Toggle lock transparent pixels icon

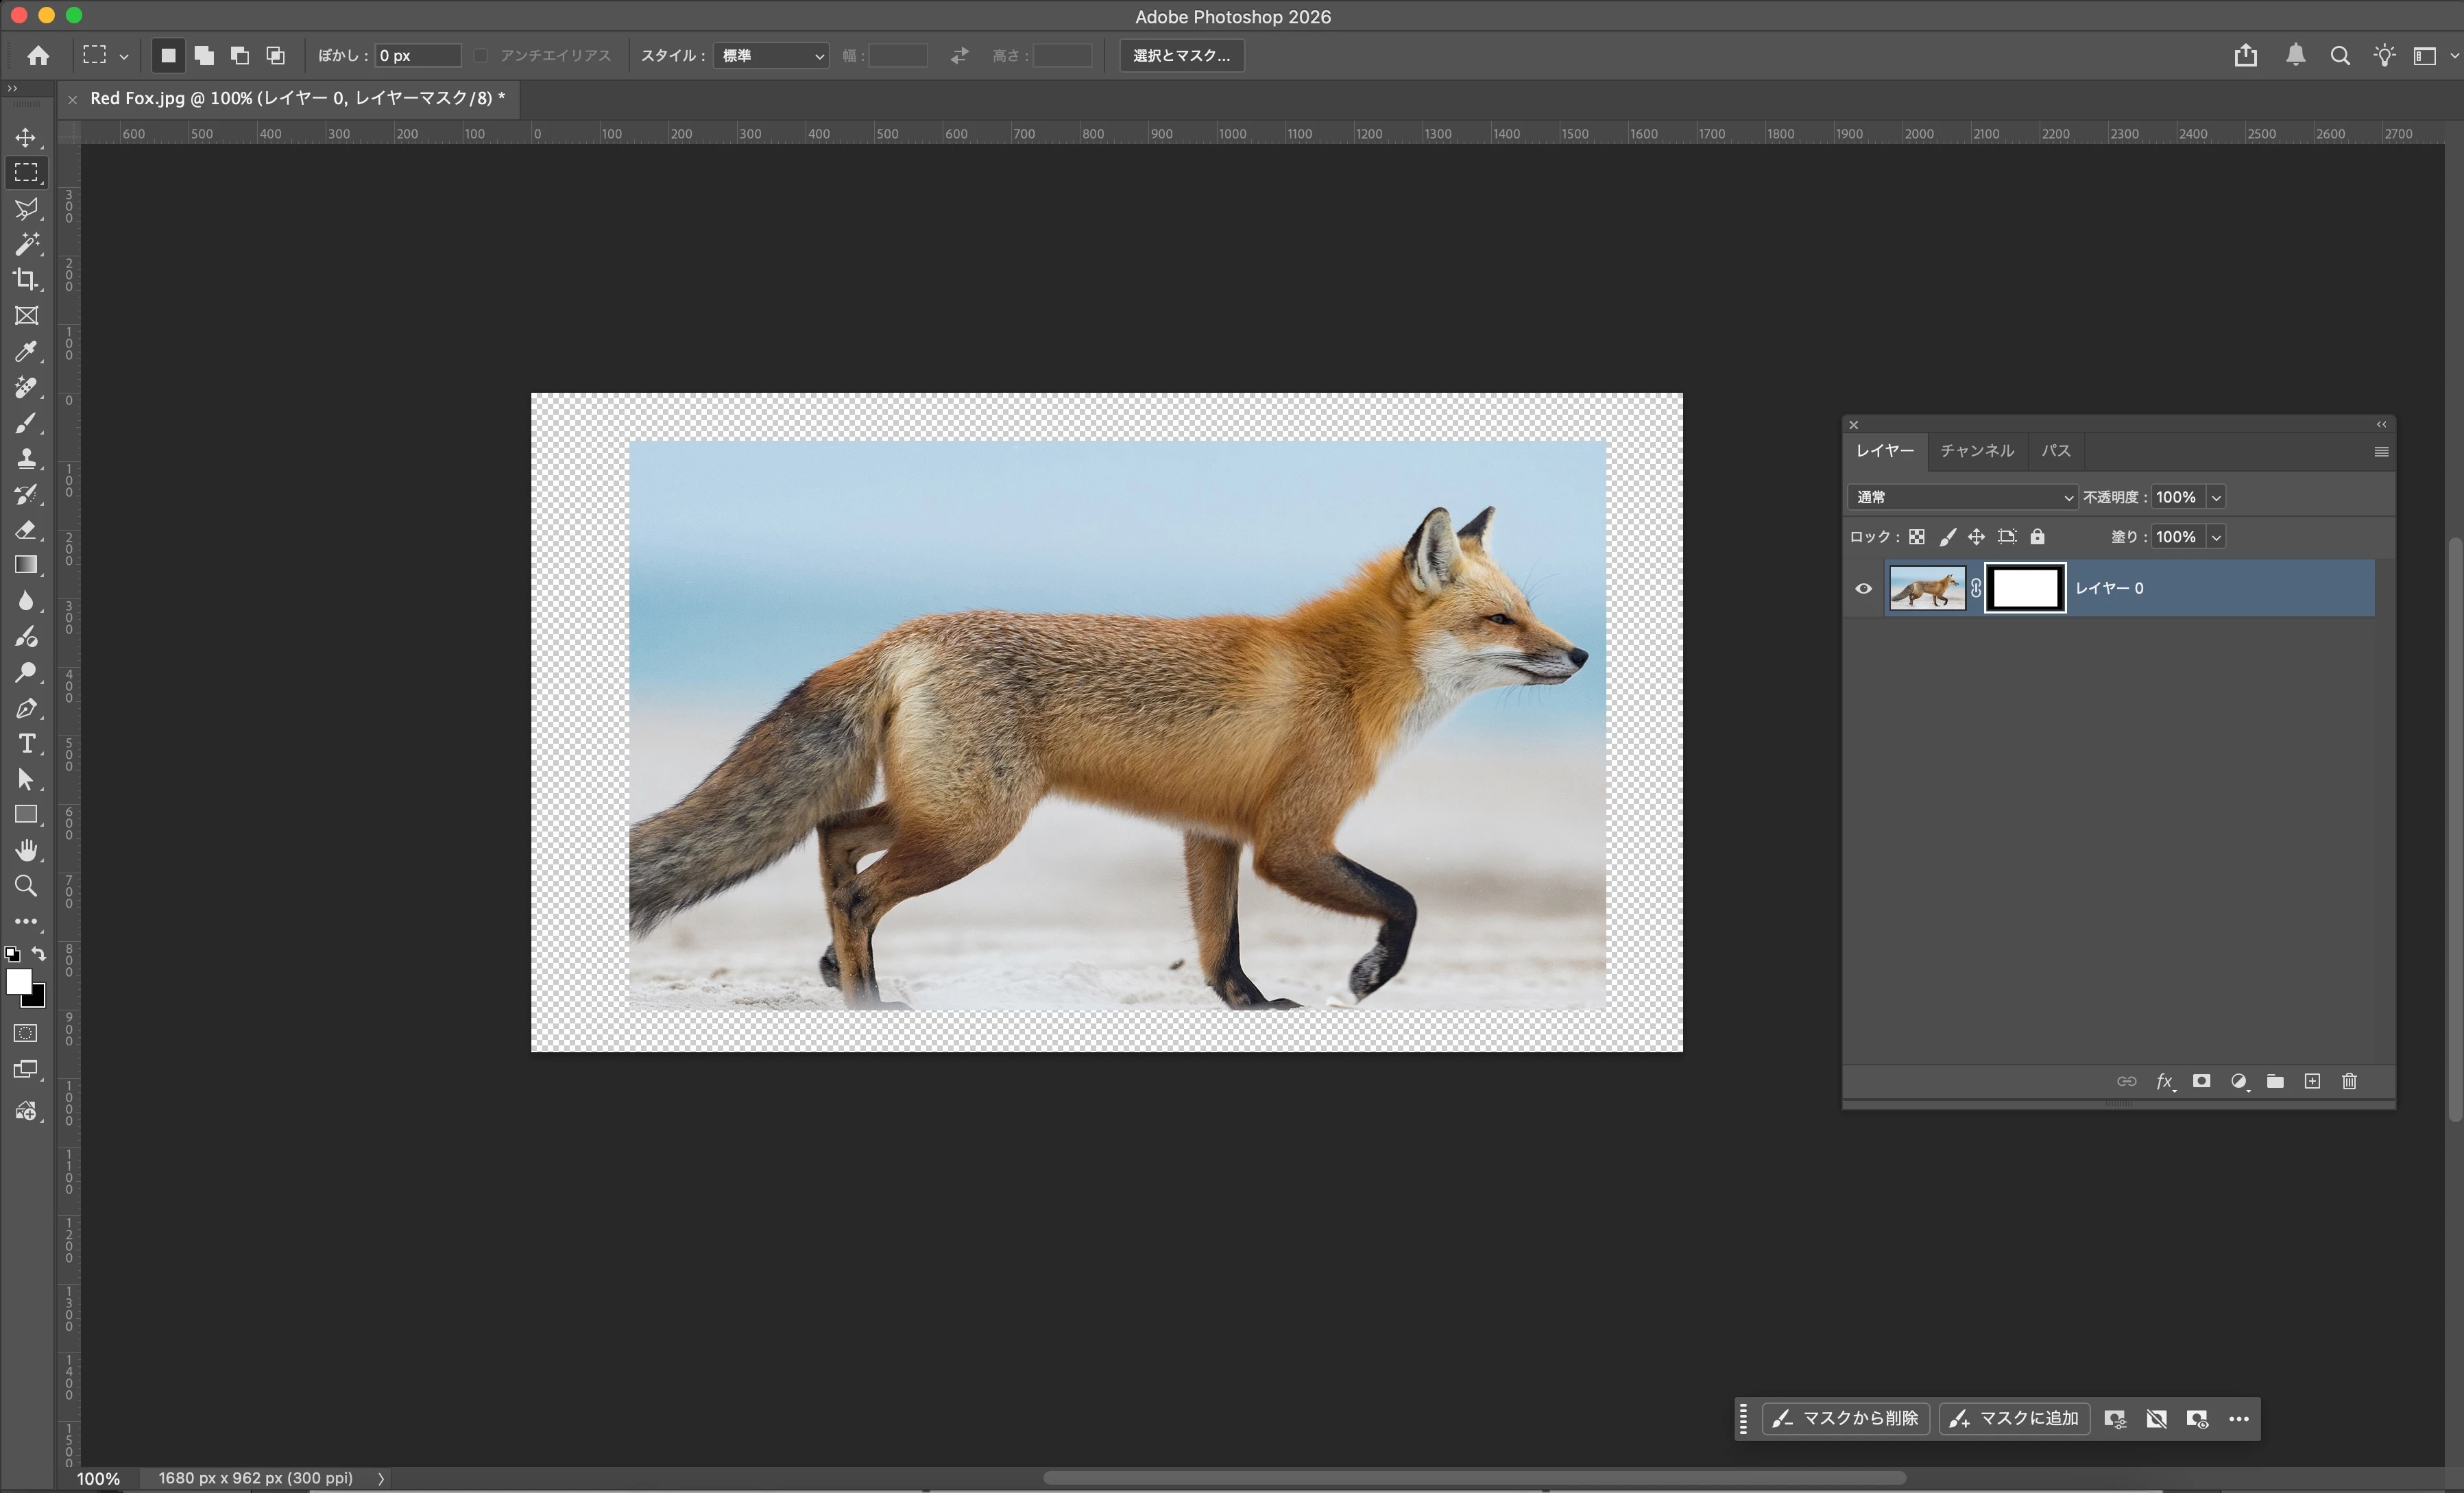(x=1916, y=537)
